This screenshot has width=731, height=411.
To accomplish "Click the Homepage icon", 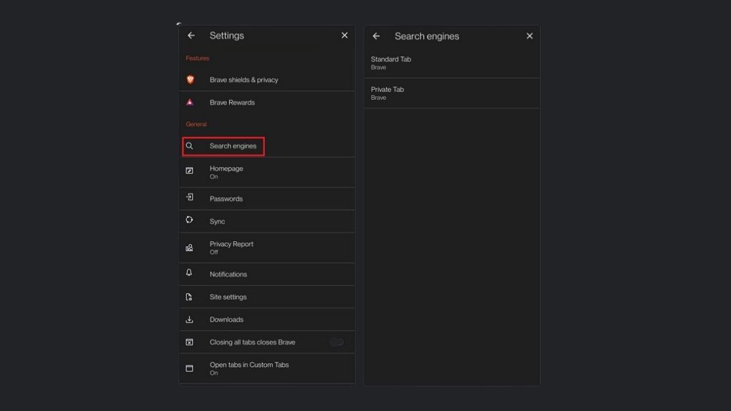I will [189, 171].
